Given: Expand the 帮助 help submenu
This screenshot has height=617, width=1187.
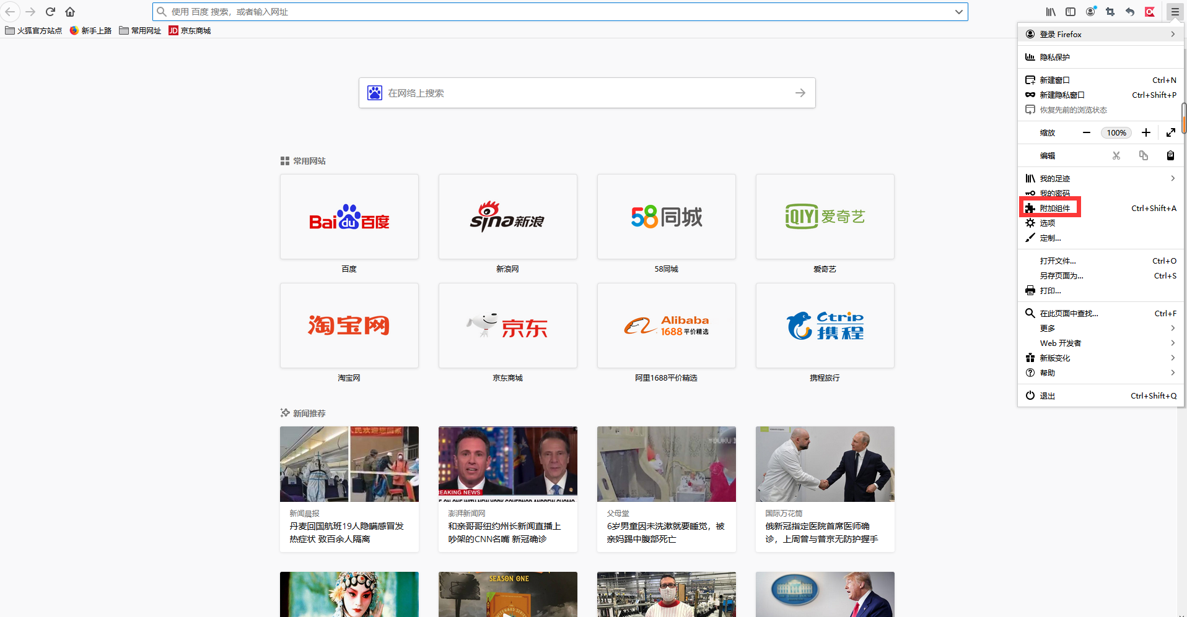Looking at the screenshot, I should 1101,373.
